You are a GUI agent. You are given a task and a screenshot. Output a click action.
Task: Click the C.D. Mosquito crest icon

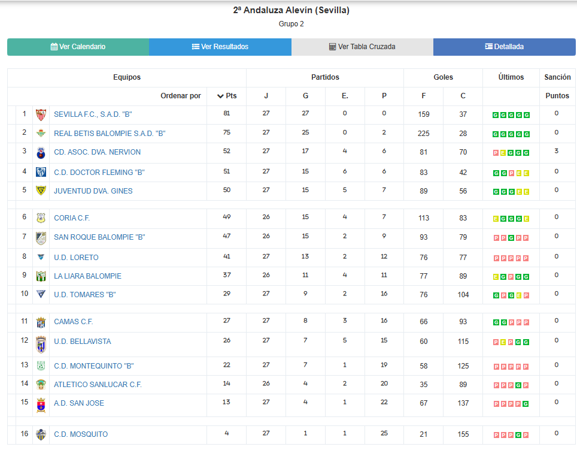(x=41, y=434)
